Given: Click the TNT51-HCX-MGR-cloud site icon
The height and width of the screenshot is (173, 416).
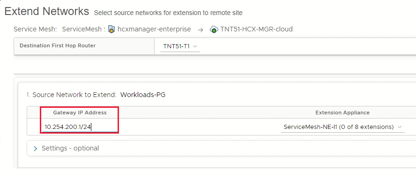Looking at the screenshot, I should [214, 30].
